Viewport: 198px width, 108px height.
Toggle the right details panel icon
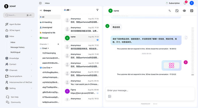click(192, 11)
